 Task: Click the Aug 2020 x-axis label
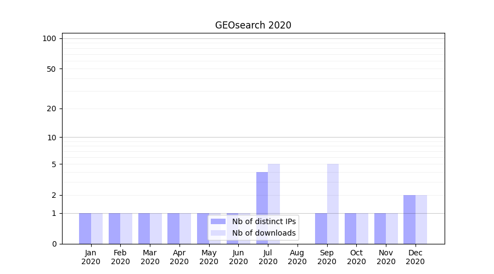pyautogui.click(x=297, y=257)
